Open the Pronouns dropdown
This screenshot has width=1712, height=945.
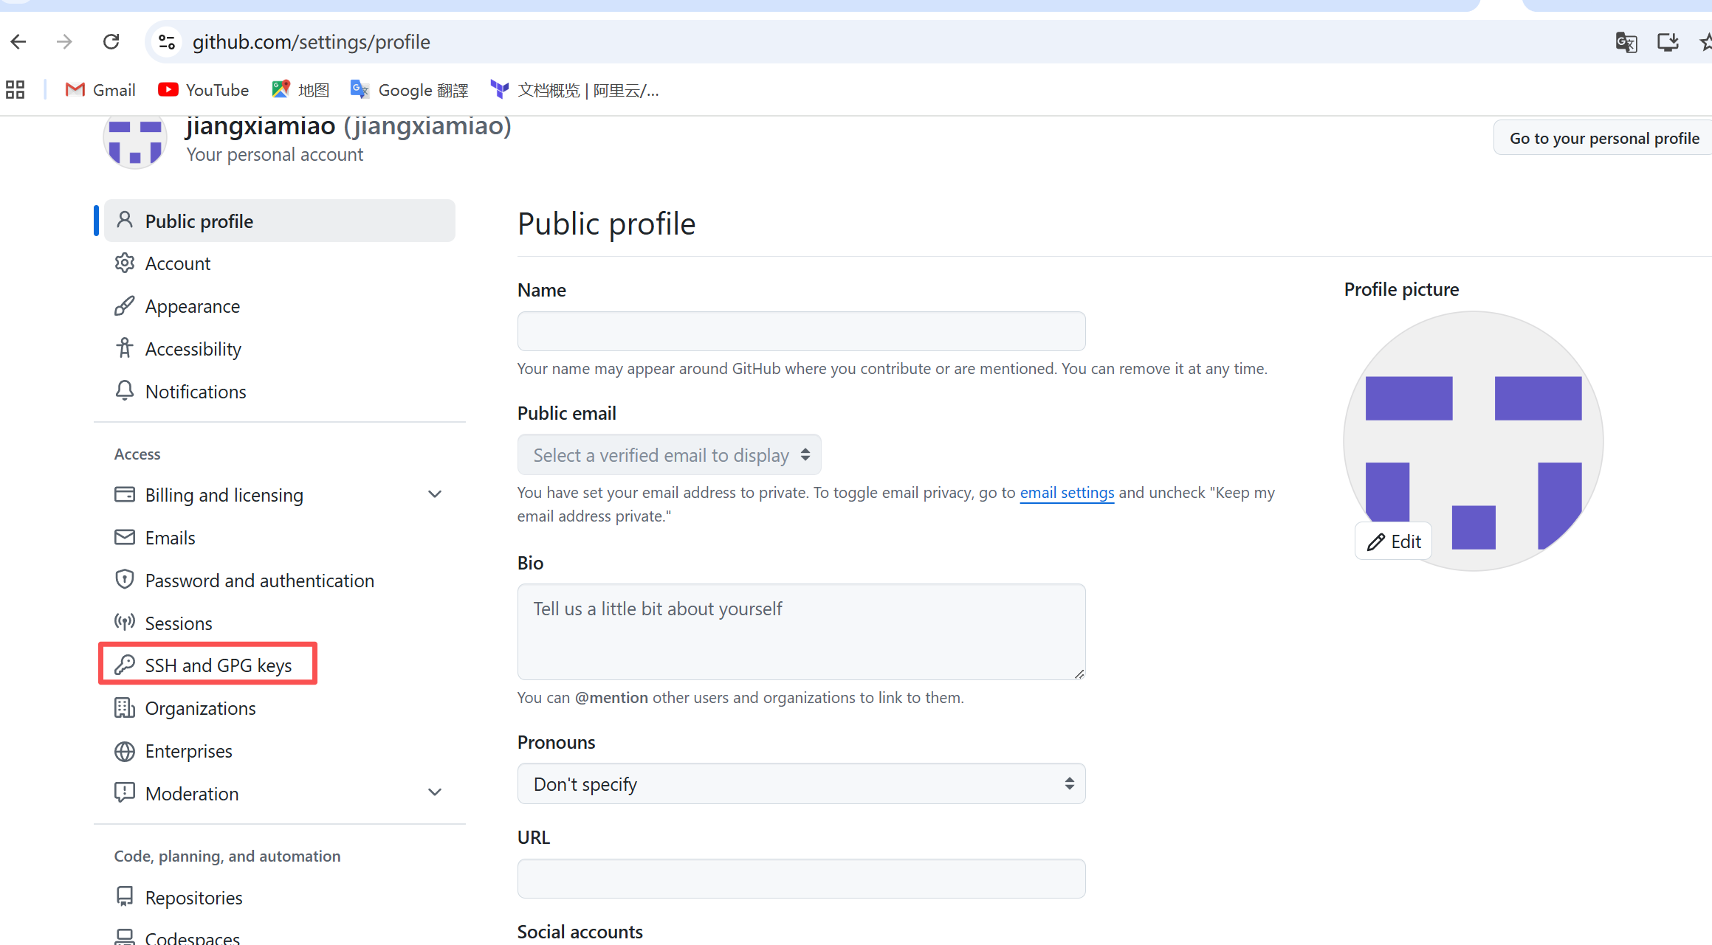coord(801,783)
